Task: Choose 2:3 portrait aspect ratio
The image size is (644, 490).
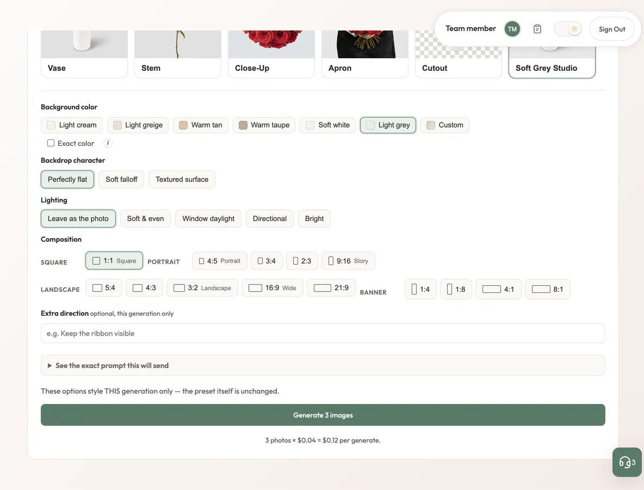Action: coord(302,261)
